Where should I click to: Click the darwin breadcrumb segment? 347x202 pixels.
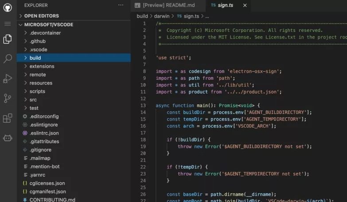click(162, 16)
